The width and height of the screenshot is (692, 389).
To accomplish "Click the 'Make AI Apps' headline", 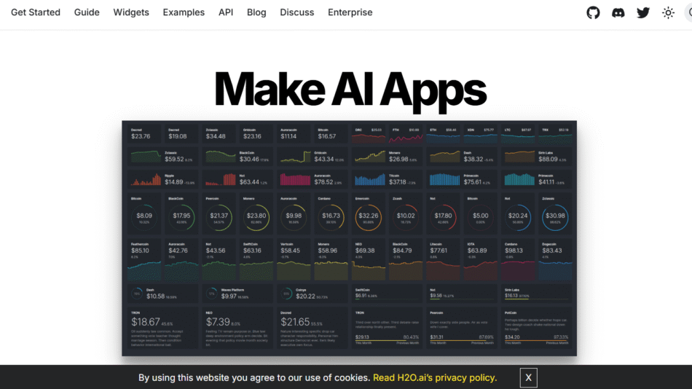I will coord(350,90).
